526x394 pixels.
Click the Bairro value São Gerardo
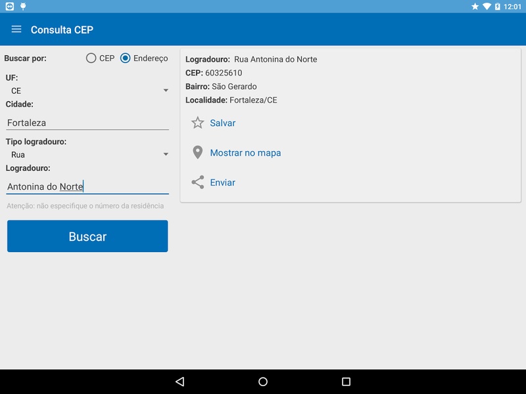click(x=234, y=87)
